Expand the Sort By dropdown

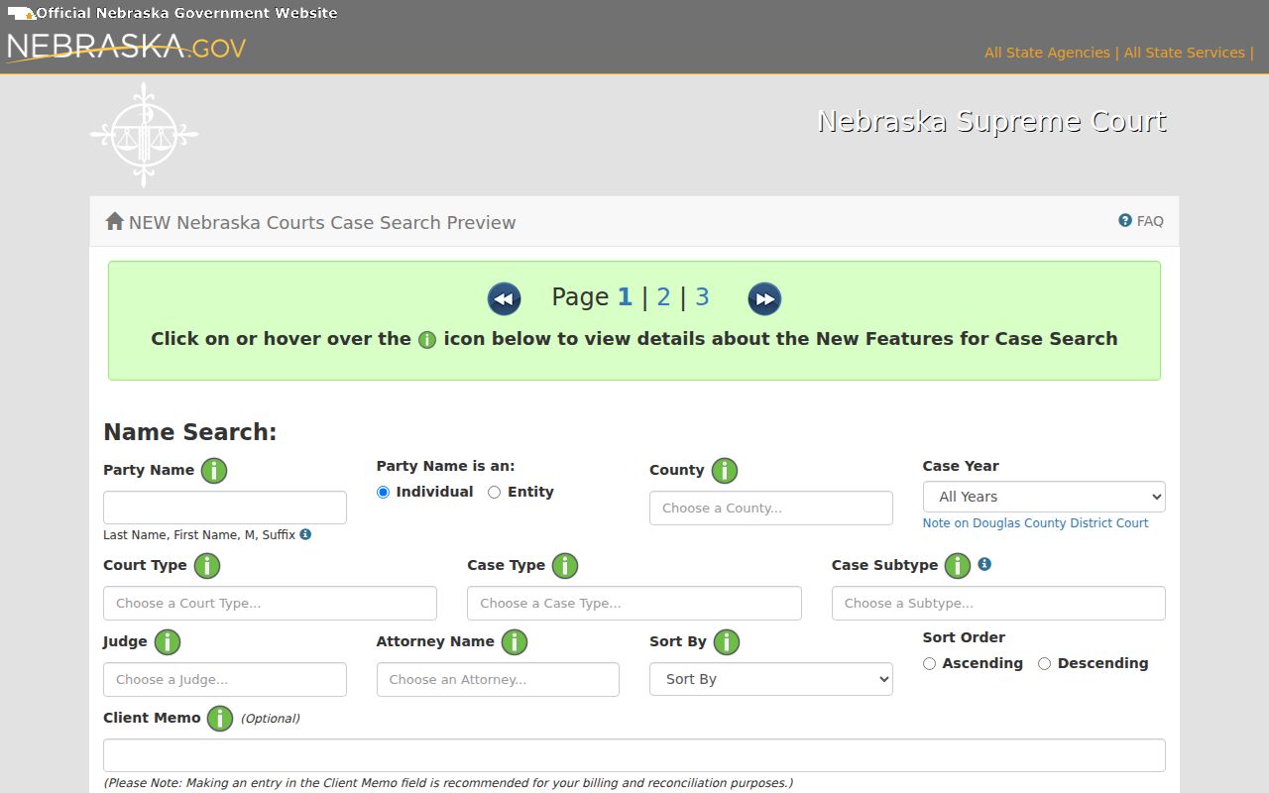[771, 679]
